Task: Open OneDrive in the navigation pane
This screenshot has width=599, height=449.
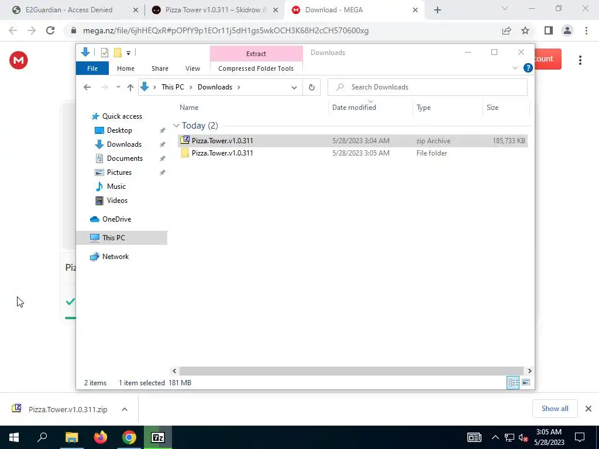Action: [116, 219]
